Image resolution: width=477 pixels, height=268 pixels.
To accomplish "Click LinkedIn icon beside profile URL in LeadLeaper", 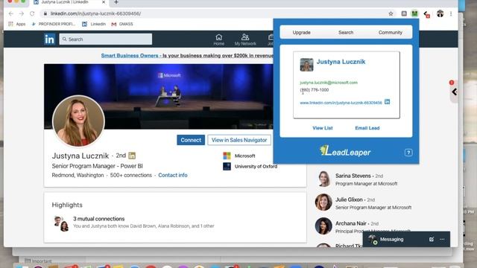I will (x=387, y=102).
